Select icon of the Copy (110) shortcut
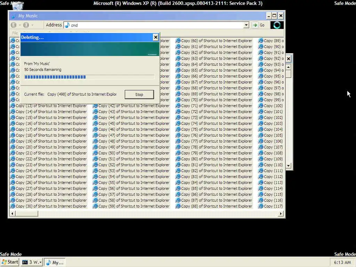This screenshot has width=356, height=267. pos(261,165)
